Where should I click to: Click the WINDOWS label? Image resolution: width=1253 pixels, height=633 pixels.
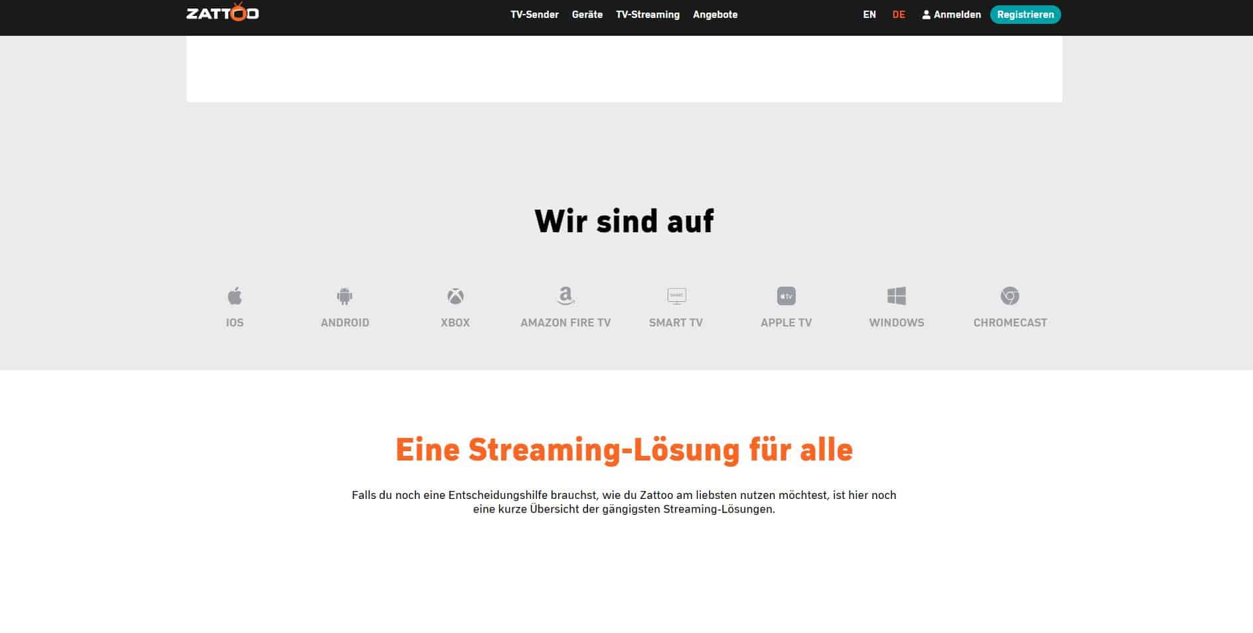897,322
